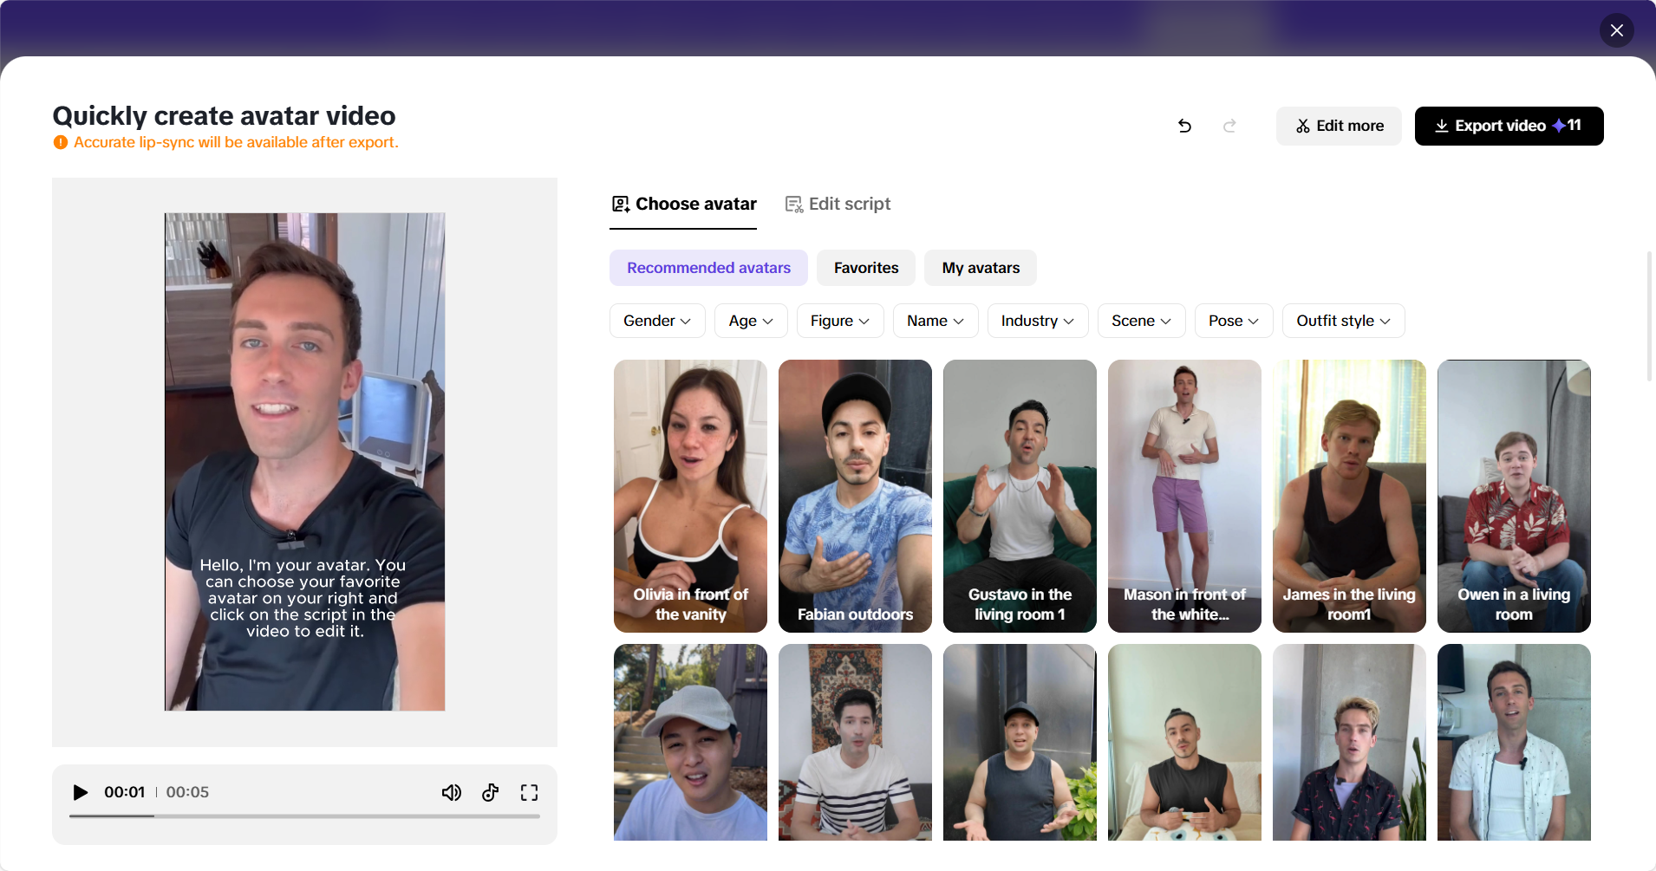Click the redo arrow icon
Screen dimensions: 1656x871
[1230, 126]
